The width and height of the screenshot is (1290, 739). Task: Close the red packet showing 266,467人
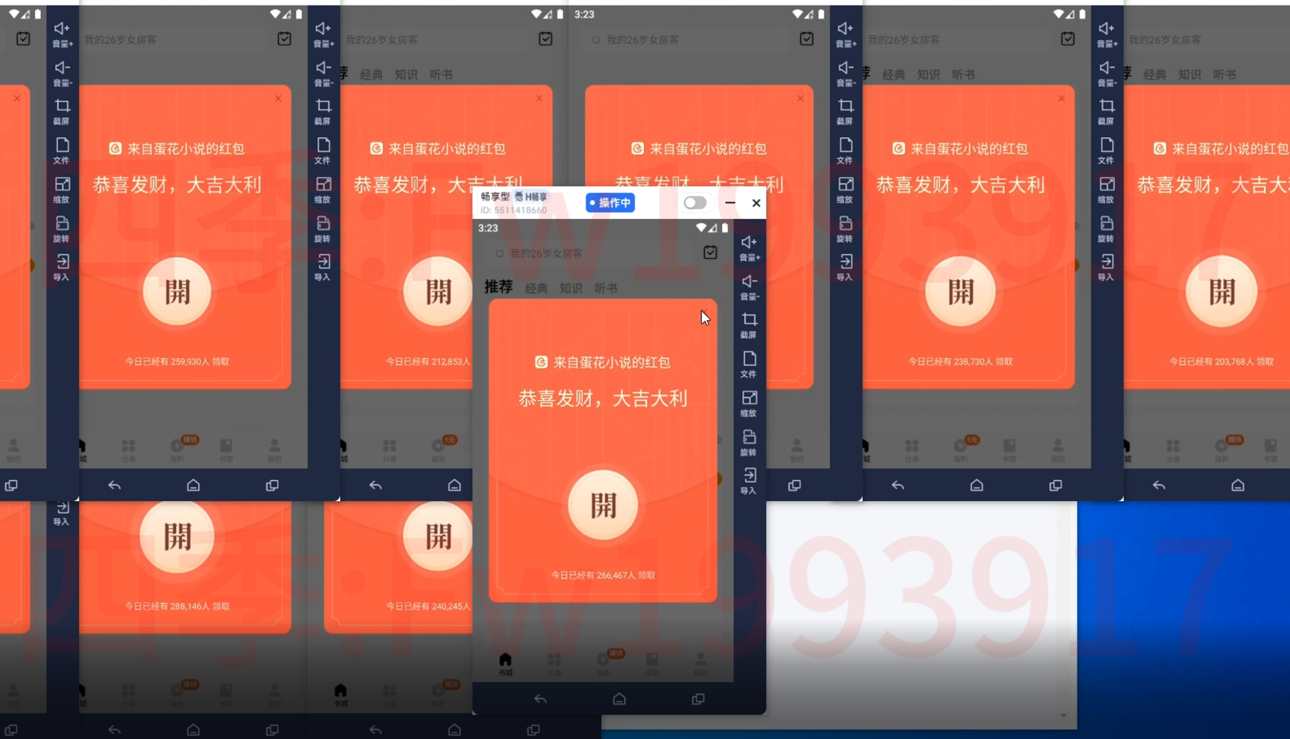(703, 312)
